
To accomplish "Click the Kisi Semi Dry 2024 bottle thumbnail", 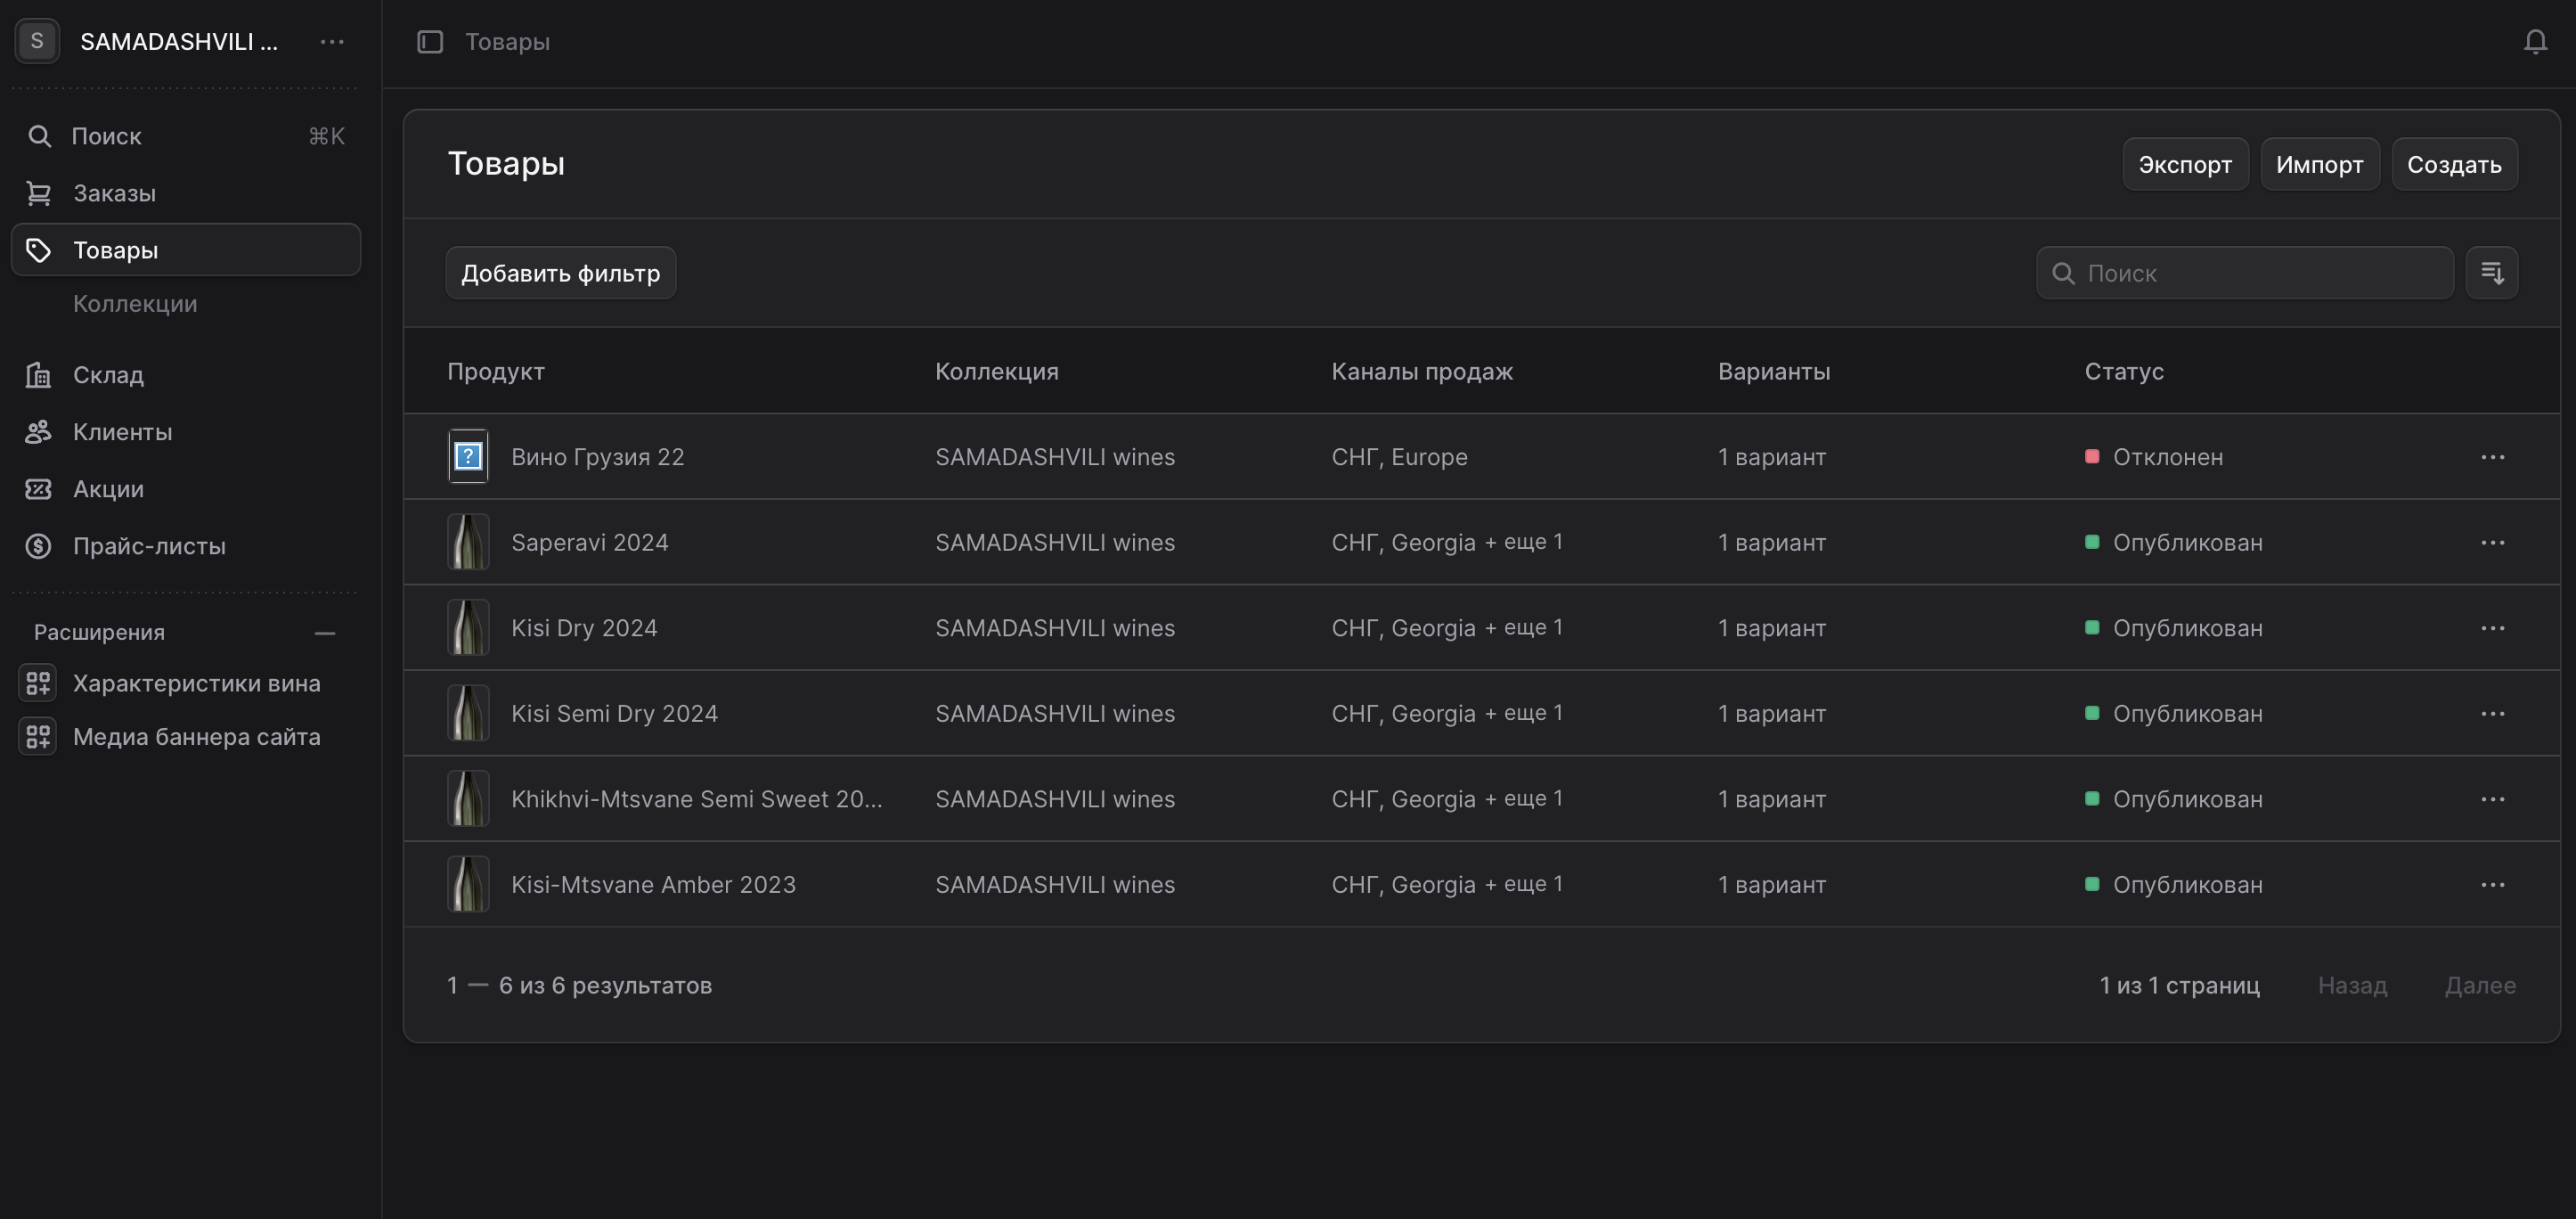I will point(468,714).
